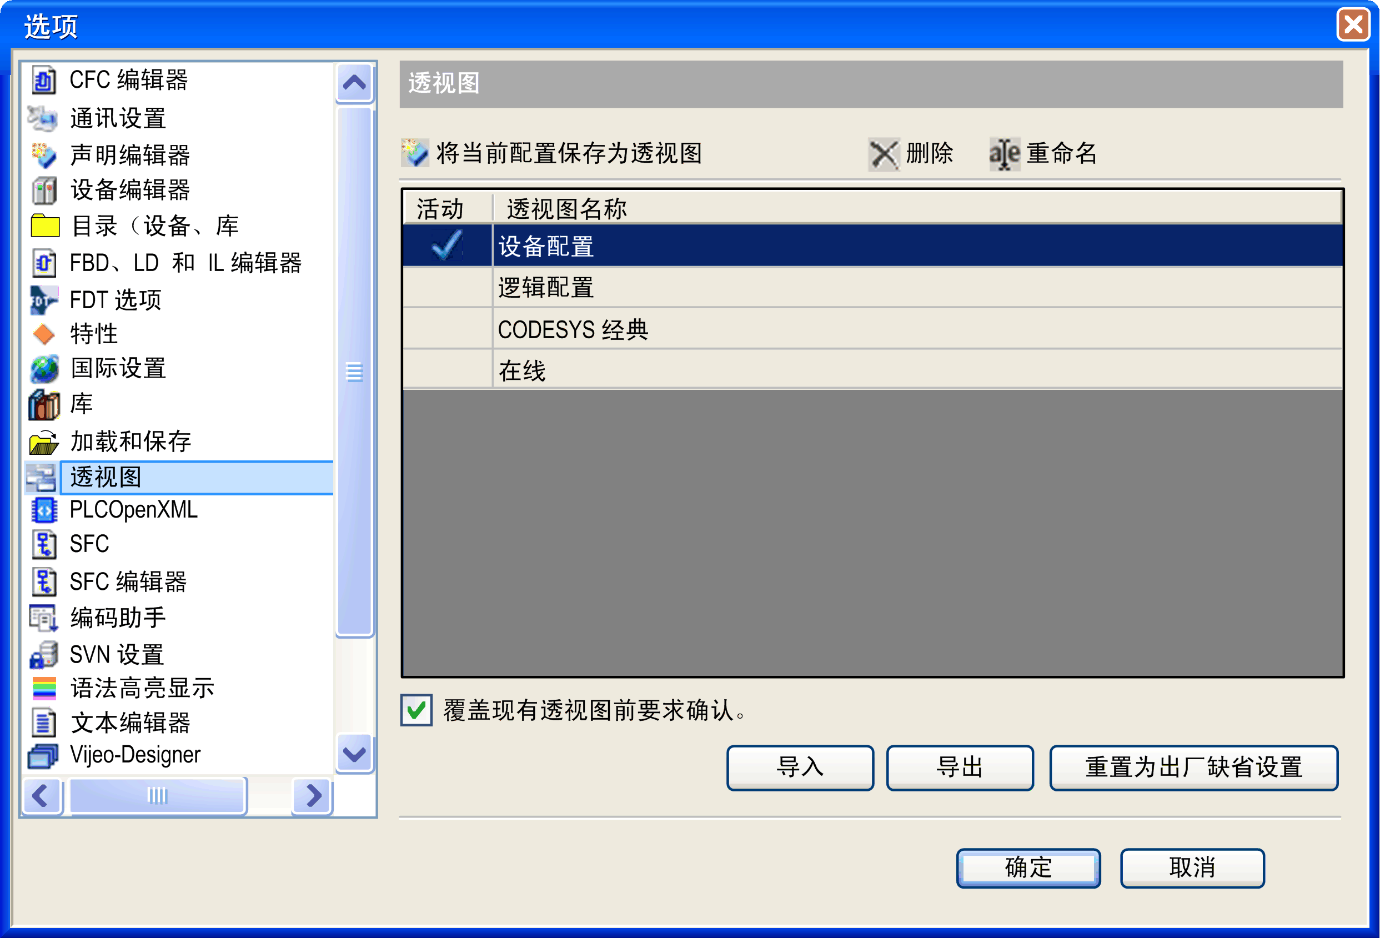The image size is (1380, 938).
Task: Click the 删除 label
Action: click(x=929, y=154)
